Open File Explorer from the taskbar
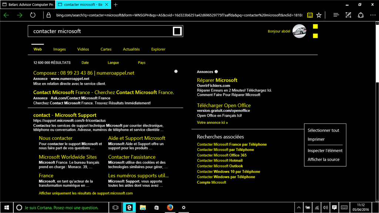Viewport: 379px width, 213px height. (x=143, y=207)
